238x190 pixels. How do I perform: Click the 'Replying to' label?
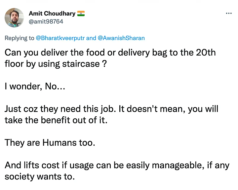coord(20,38)
